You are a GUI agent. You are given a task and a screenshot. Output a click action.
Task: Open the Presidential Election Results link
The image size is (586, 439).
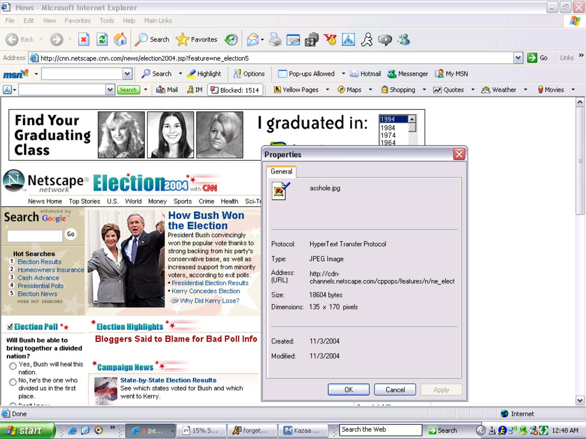pos(210,283)
